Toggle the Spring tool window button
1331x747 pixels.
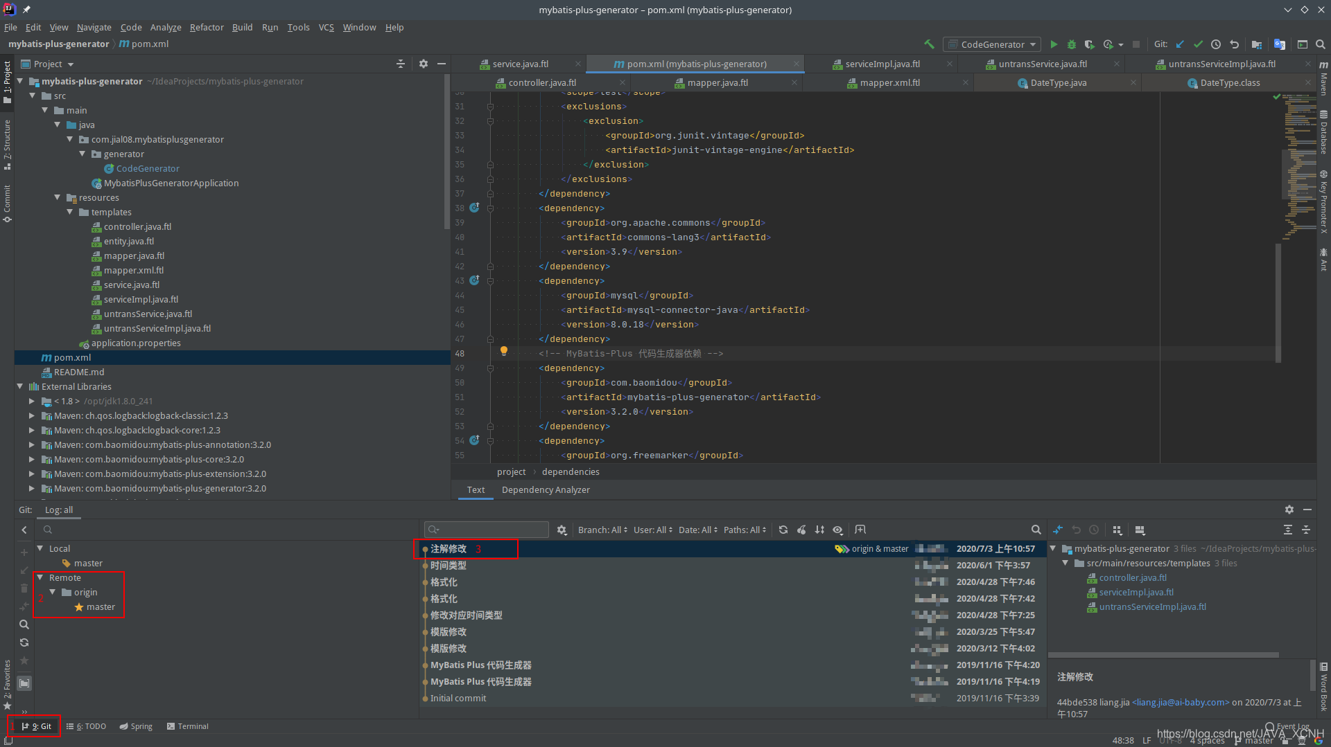pyautogui.click(x=136, y=726)
